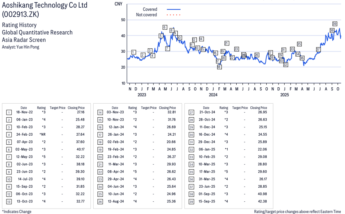The height and width of the screenshot is (214, 345).
Task: Select chart marker 6 on the price line
Action: [165, 27]
